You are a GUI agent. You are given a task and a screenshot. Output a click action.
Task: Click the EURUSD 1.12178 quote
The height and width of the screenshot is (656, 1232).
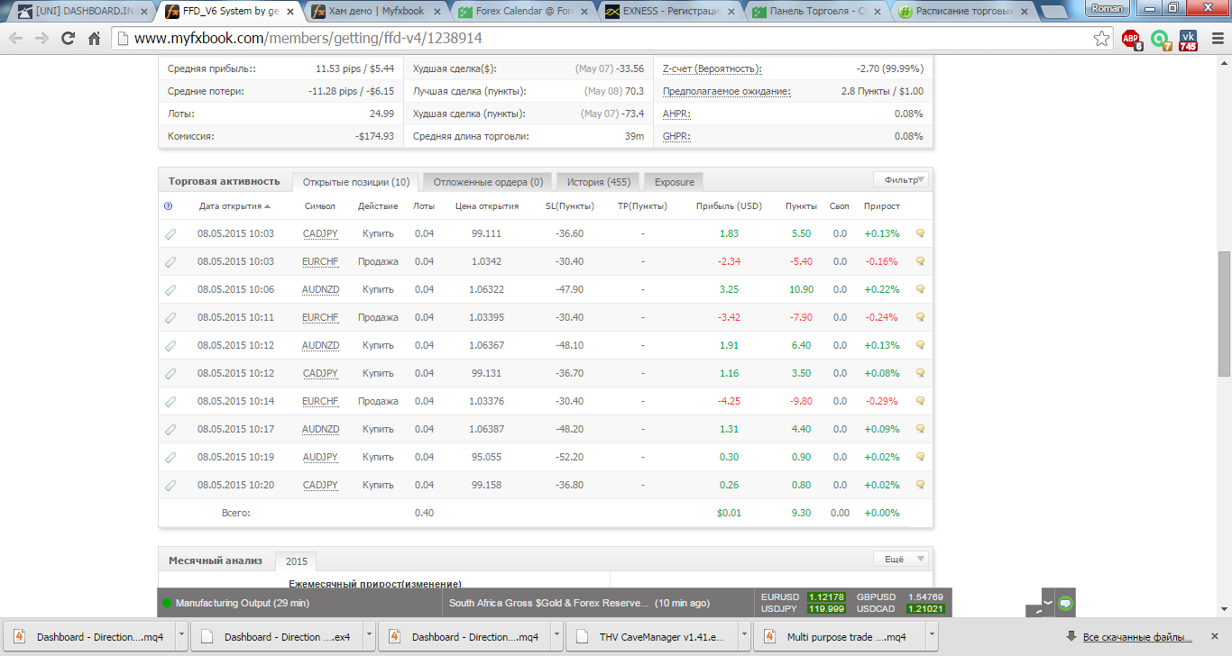pyautogui.click(x=803, y=597)
